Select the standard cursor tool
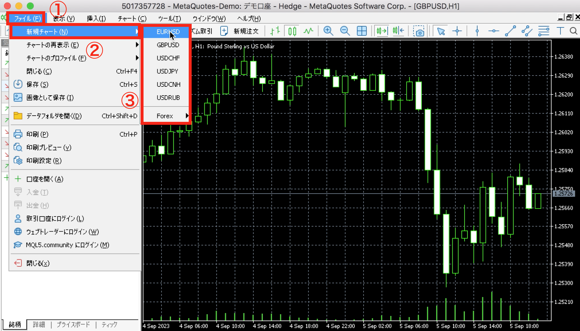The width and height of the screenshot is (580, 331). [441, 31]
